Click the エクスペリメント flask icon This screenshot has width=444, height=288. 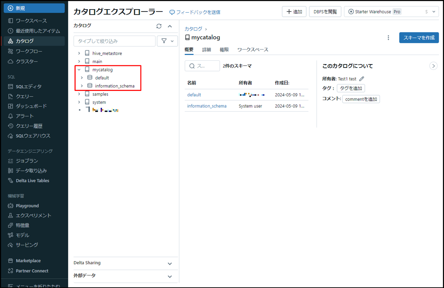[x=10, y=215]
